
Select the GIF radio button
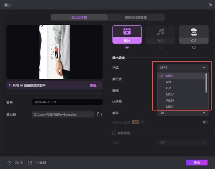click(x=194, y=47)
